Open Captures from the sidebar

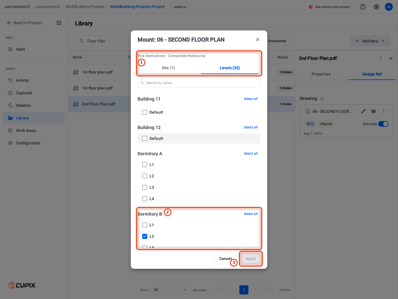click(x=34, y=93)
